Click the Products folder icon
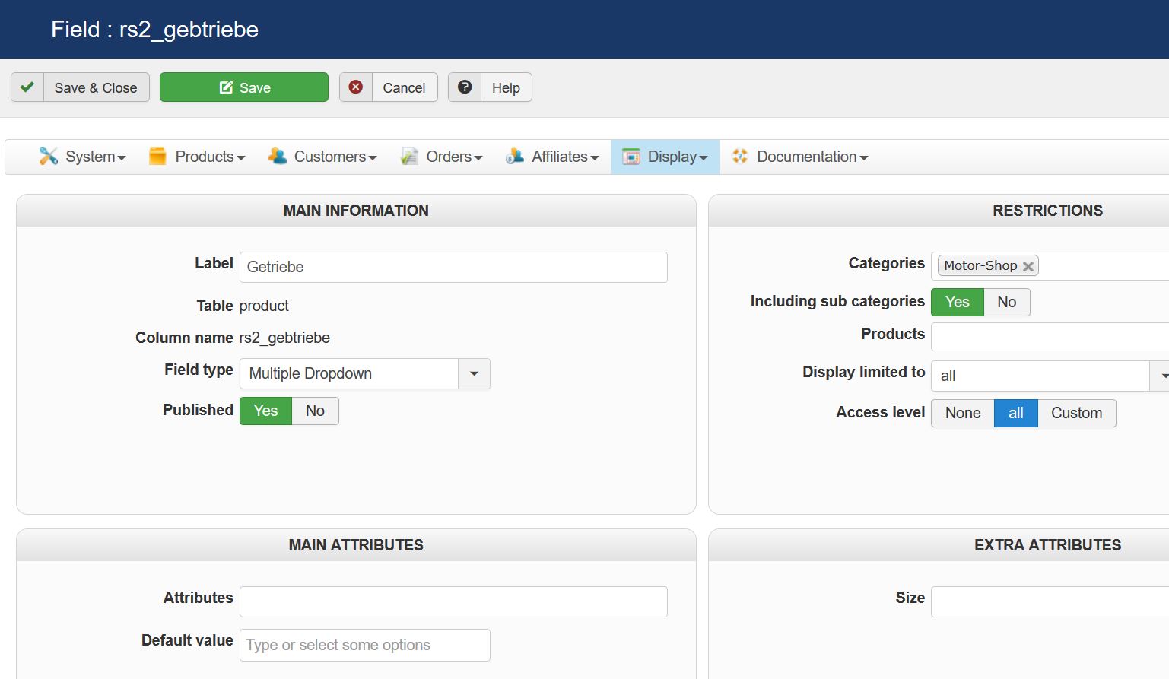 point(157,157)
